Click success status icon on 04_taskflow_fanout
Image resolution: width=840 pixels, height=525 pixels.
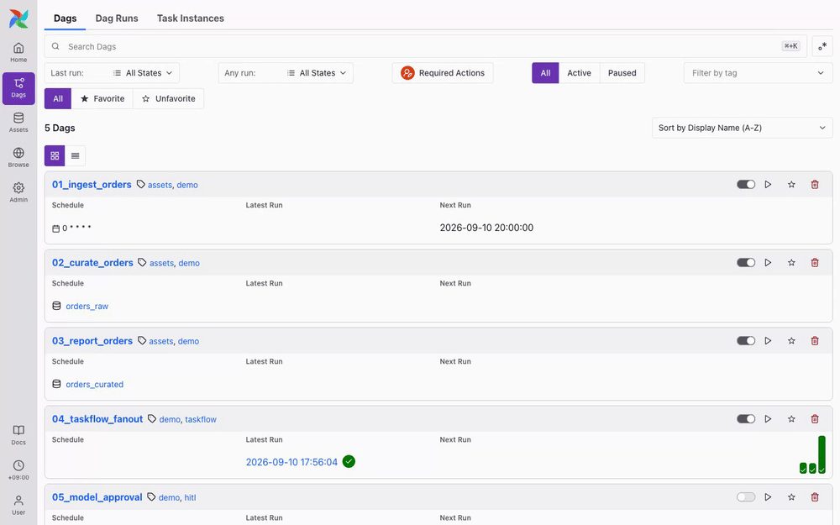(x=349, y=461)
